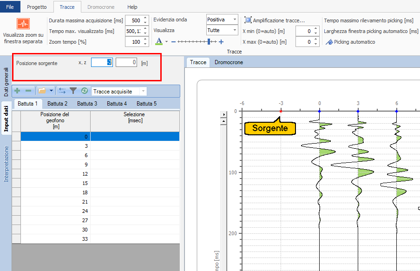The image size is (420, 271).
Task: Click the yellow Sorgente callout label
Action: (x=270, y=128)
